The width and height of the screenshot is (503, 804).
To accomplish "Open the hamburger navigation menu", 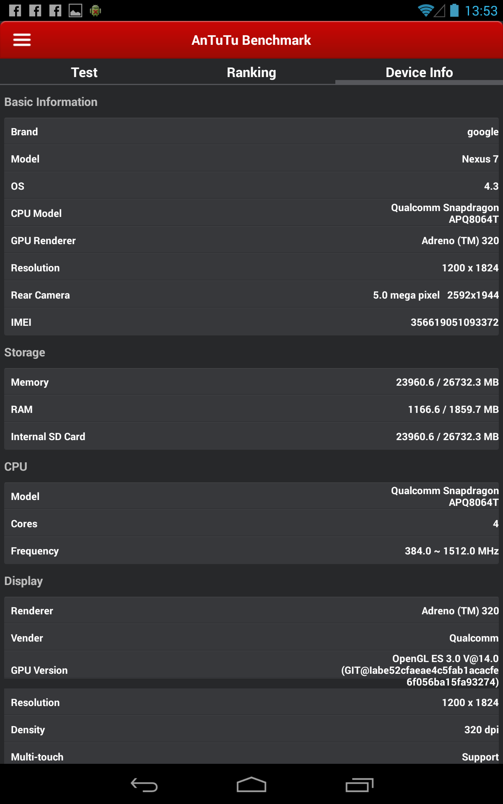I will pyautogui.click(x=22, y=40).
